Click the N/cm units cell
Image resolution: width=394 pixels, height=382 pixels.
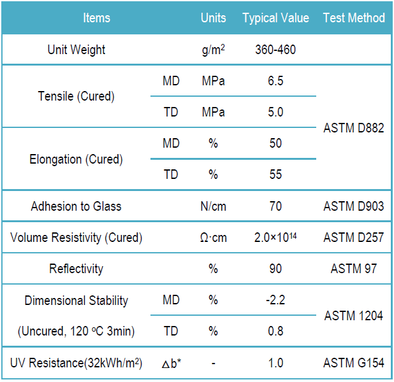coord(213,206)
